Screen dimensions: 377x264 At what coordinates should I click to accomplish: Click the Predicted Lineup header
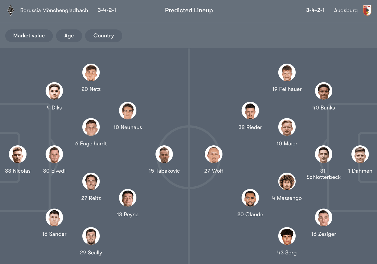[189, 10]
